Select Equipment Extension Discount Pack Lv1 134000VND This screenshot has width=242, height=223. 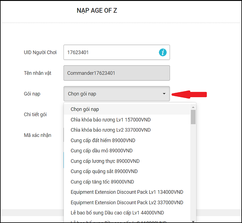(x=127, y=192)
